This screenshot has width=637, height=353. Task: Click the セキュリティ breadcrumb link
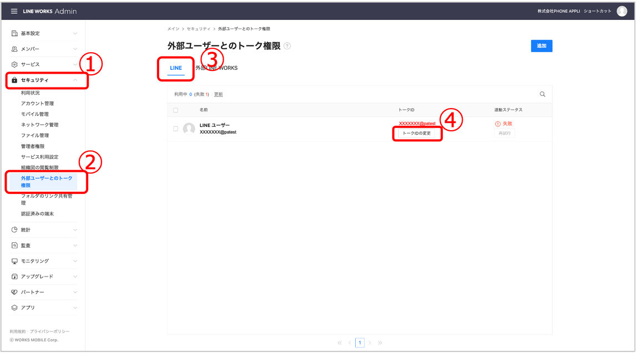(198, 29)
